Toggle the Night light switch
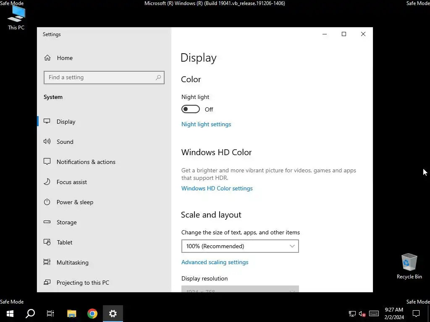Image resolution: width=430 pixels, height=322 pixels. [x=191, y=109]
